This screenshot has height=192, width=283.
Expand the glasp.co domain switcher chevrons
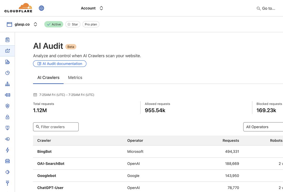[35, 24]
